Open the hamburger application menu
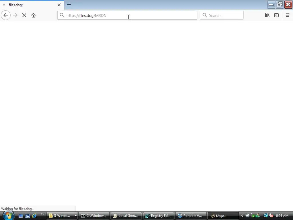The width and height of the screenshot is (293, 220). [287, 15]
